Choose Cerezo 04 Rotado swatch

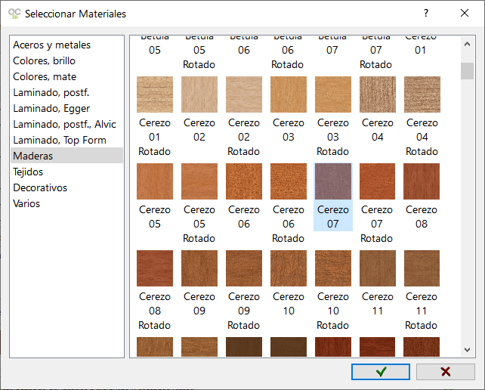[x=422, y=94]
